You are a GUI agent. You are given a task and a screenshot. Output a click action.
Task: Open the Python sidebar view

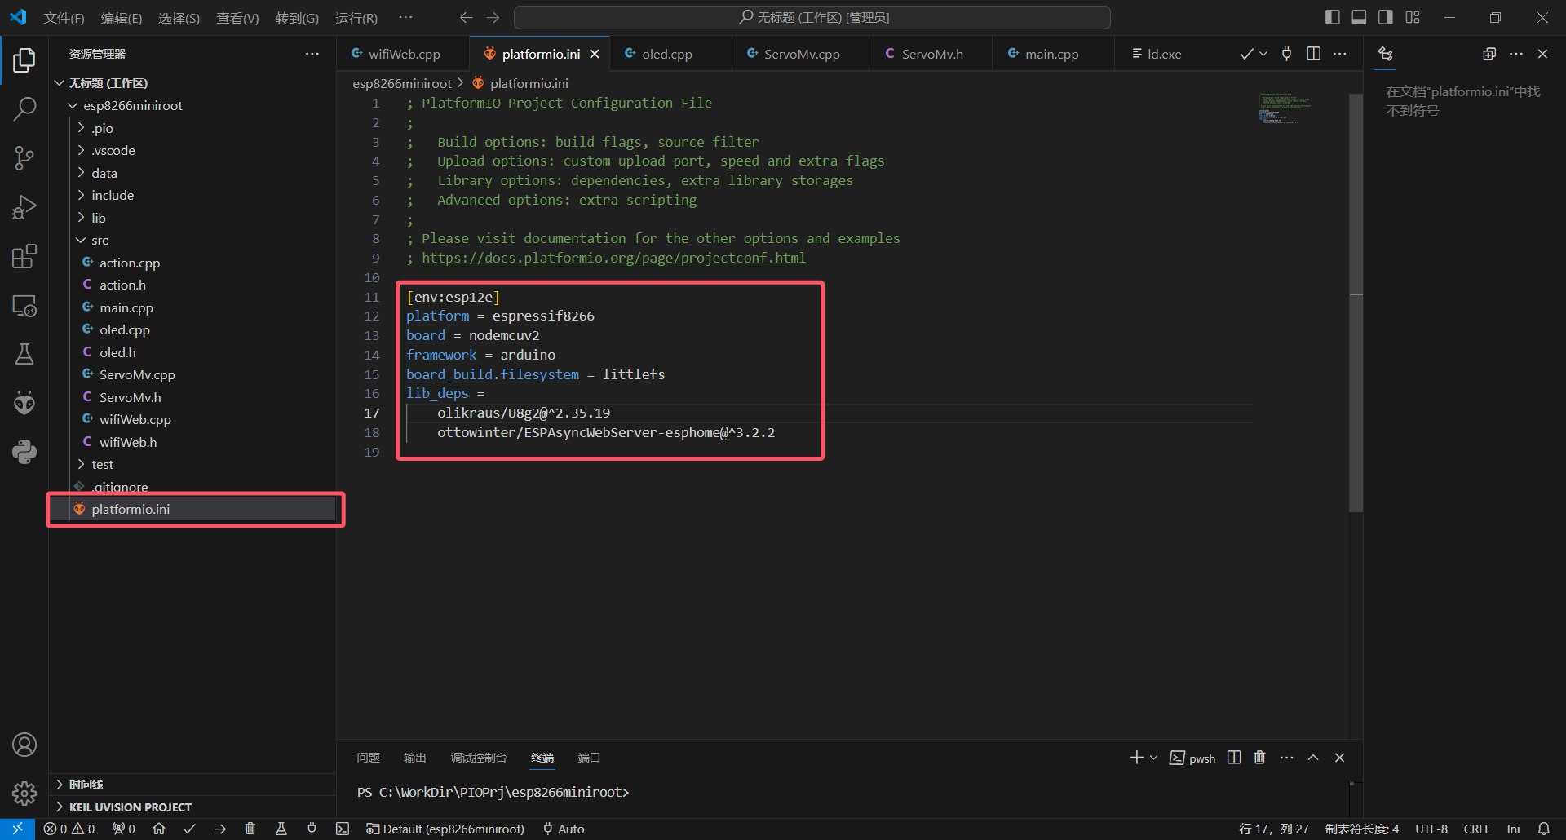click(24, 452)
